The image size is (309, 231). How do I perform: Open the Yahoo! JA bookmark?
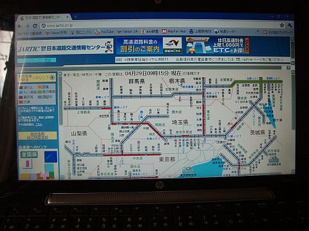click(127, 31)
